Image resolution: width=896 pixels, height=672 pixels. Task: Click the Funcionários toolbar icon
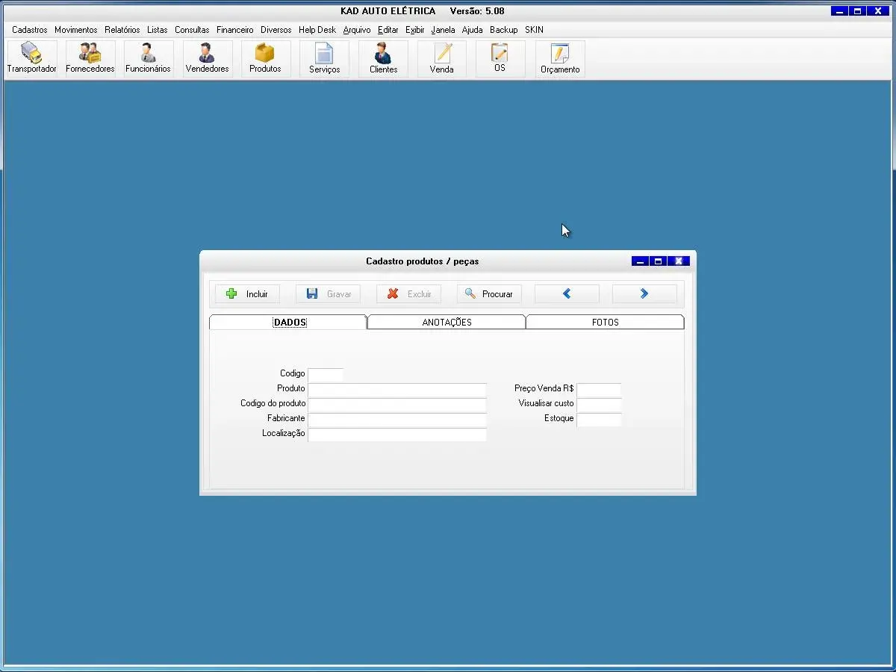148,58
